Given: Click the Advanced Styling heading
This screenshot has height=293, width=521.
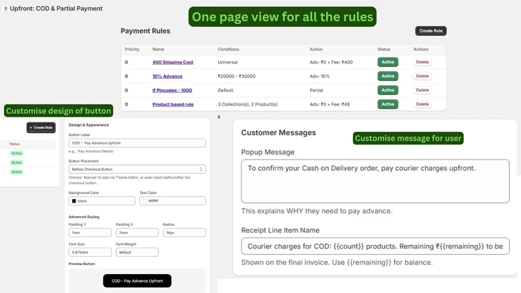Looking at the screenshot, I should click(x=84, y=217).
